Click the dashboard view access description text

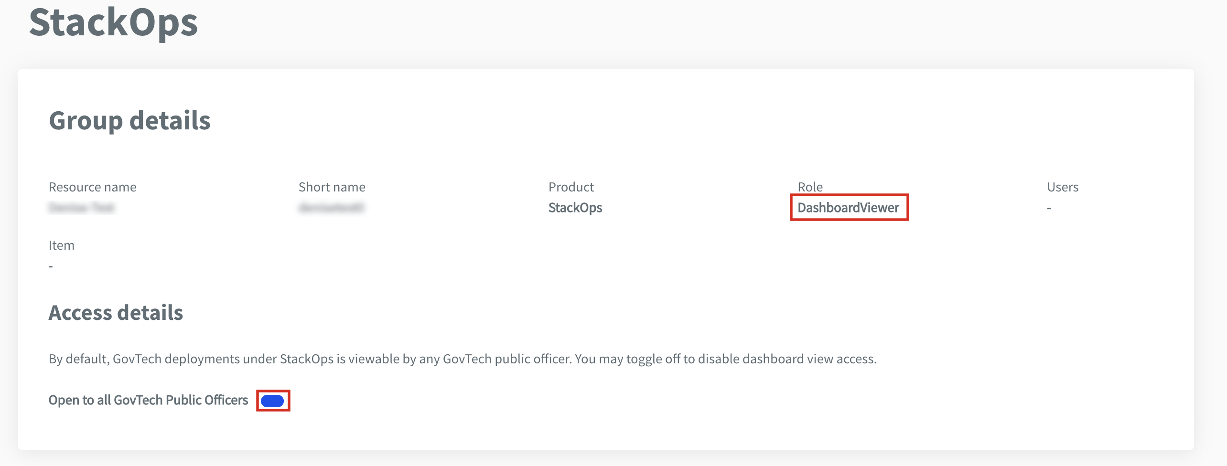coord(463,359)
